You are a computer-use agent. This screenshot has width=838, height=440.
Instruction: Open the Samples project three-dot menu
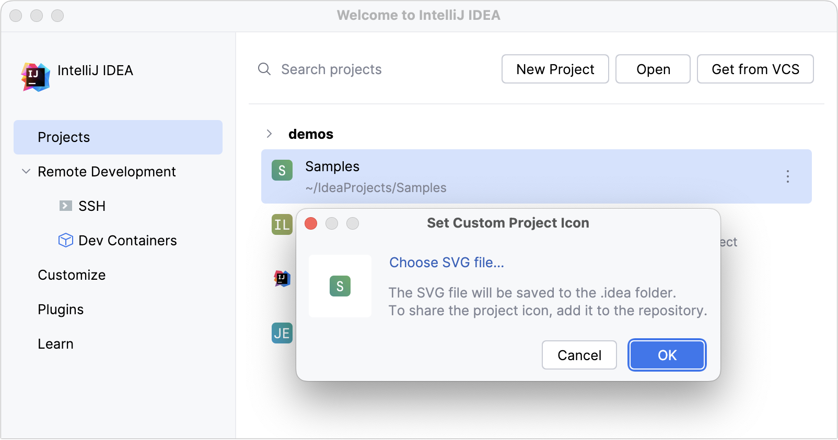788,176
